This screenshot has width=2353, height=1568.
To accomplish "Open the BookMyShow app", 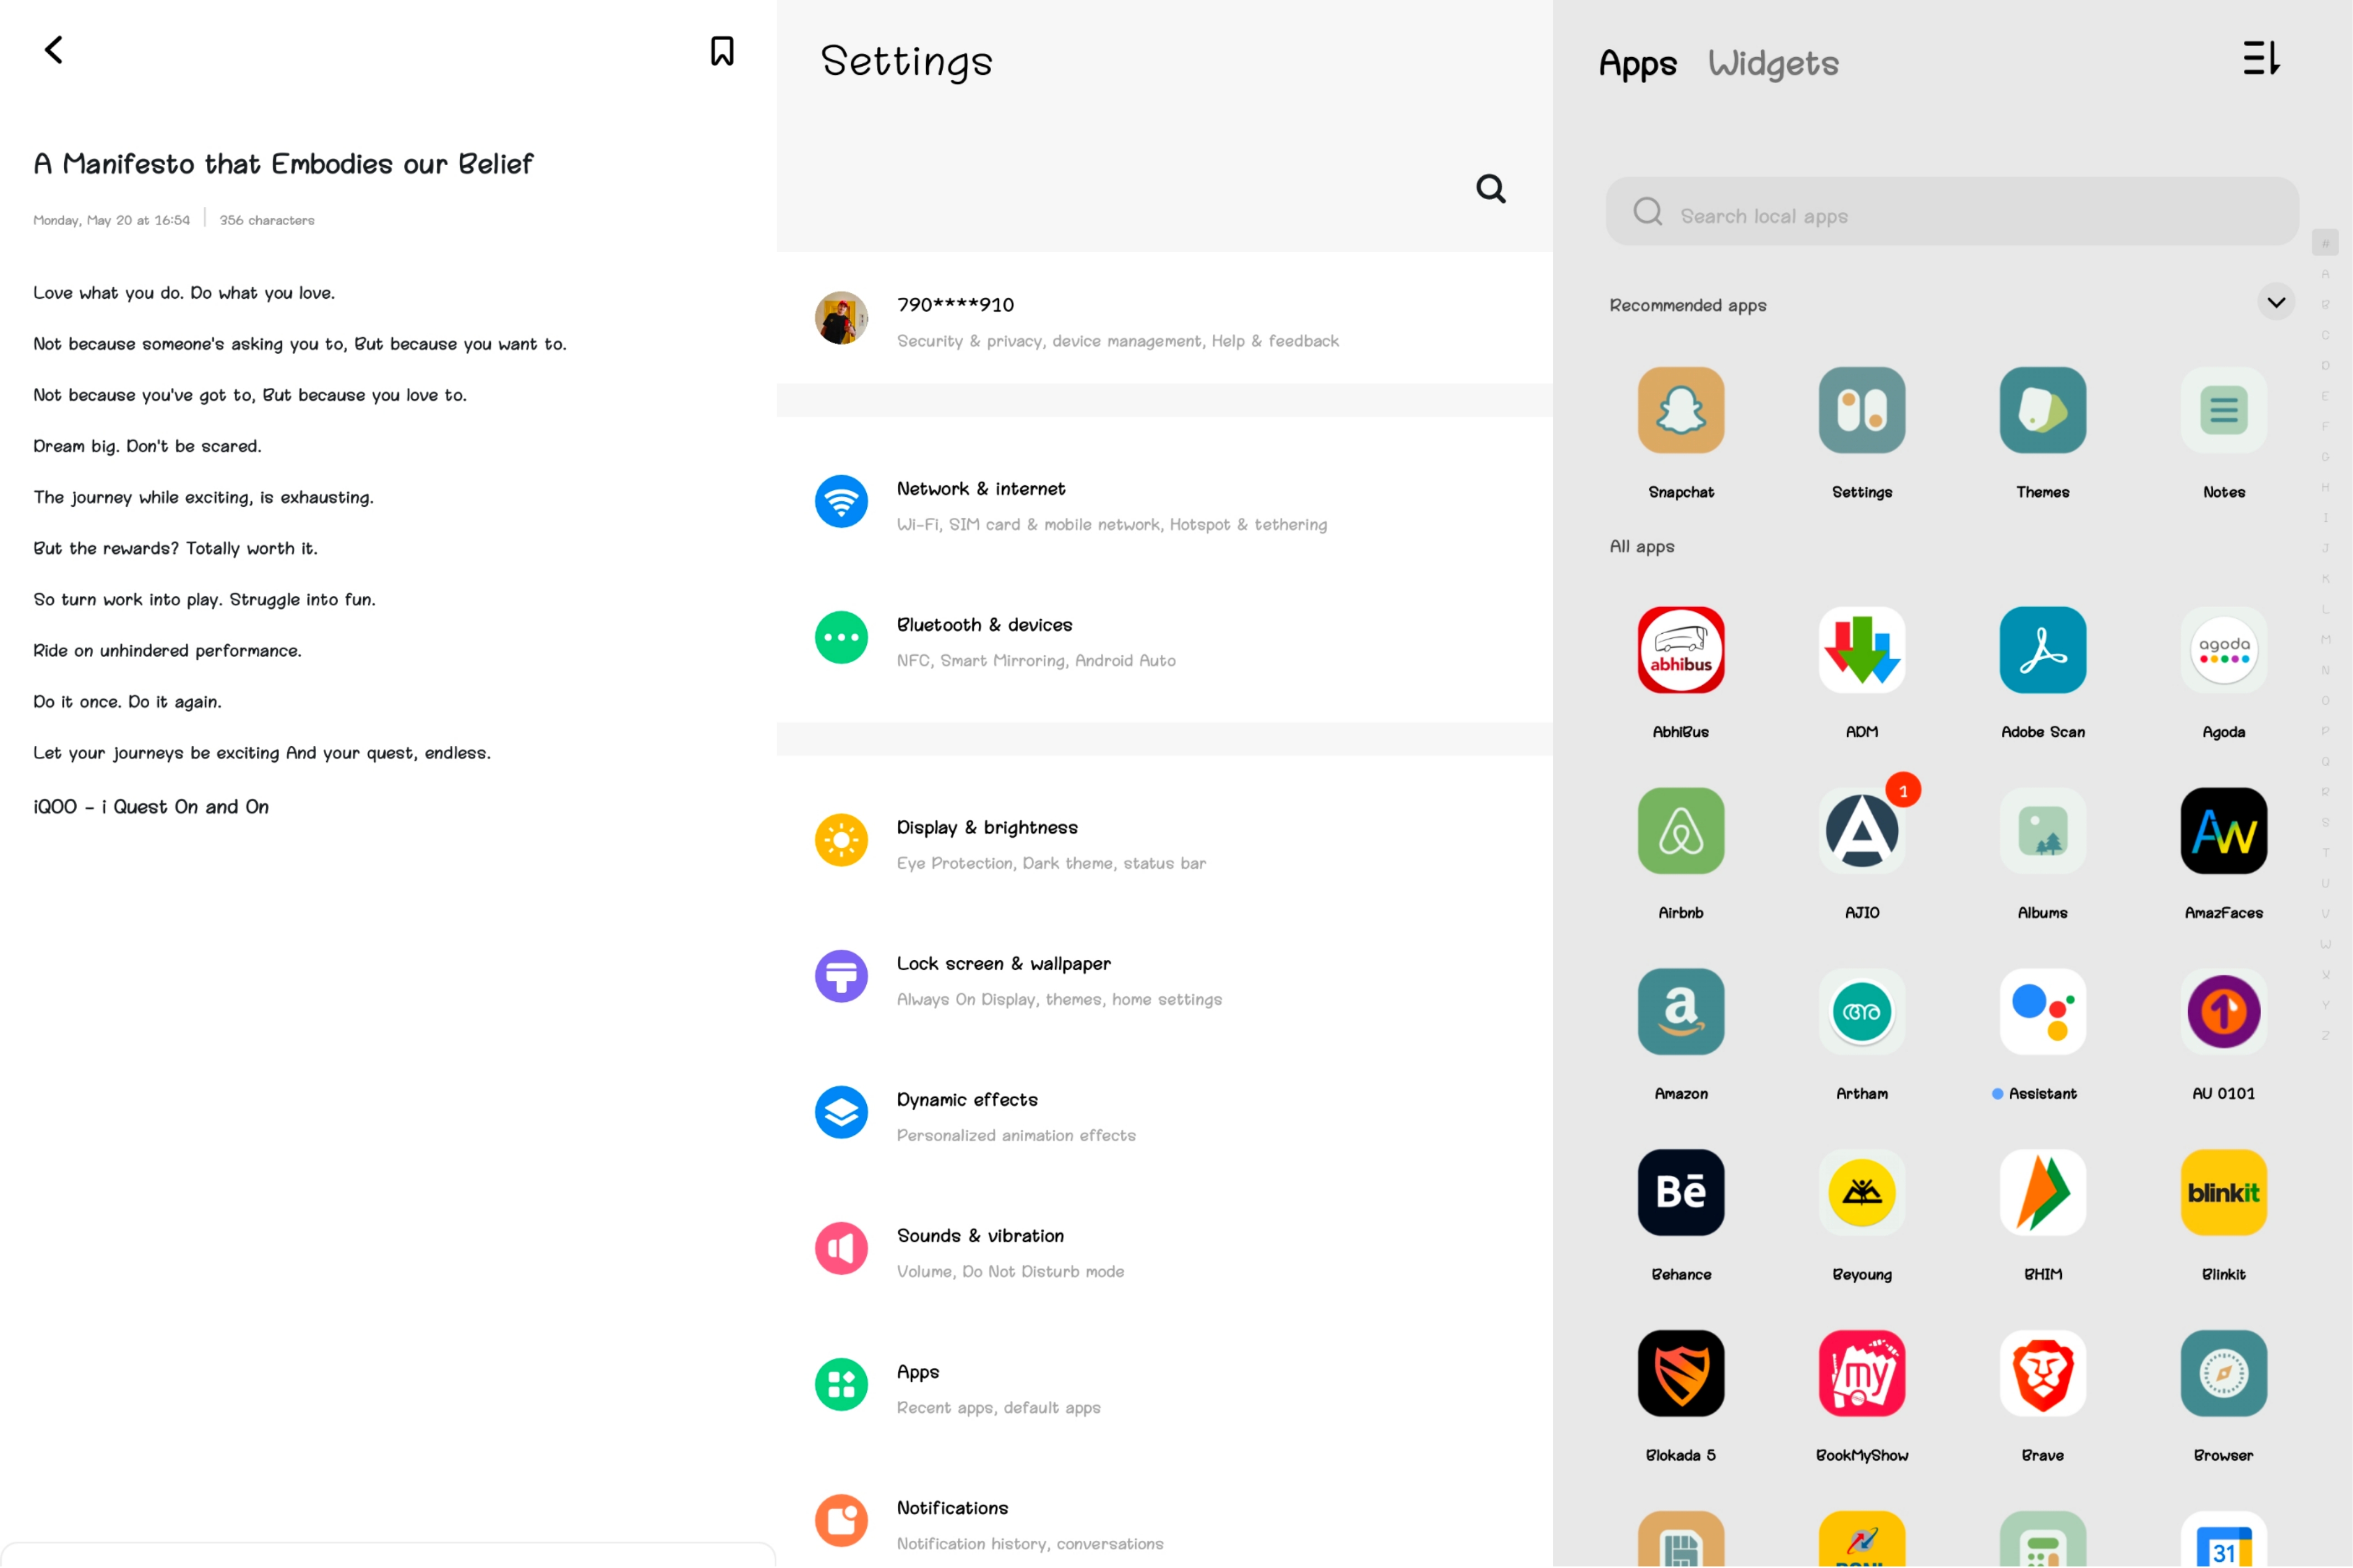I will (1861, 1373).
